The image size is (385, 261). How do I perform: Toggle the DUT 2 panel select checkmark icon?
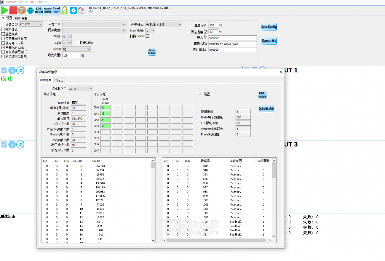(4, 144)
